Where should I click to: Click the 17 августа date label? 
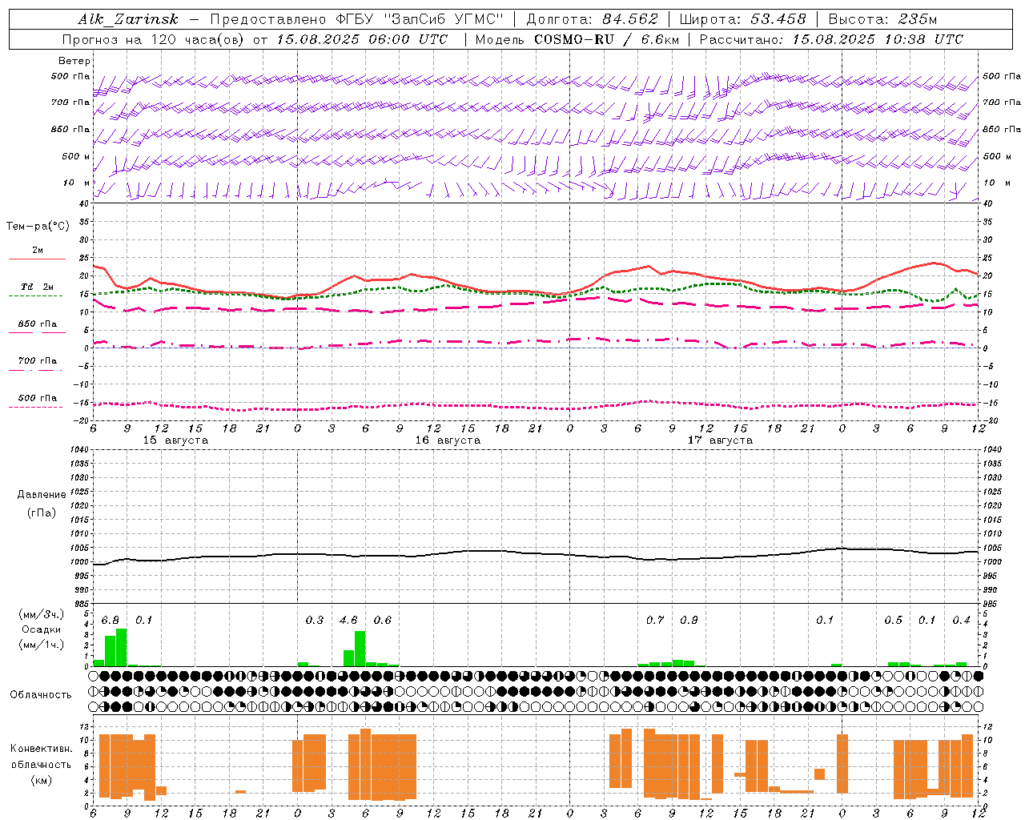[720, 440]
